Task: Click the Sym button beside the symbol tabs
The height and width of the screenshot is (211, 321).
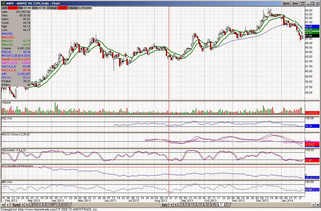Action: [16, 205]
